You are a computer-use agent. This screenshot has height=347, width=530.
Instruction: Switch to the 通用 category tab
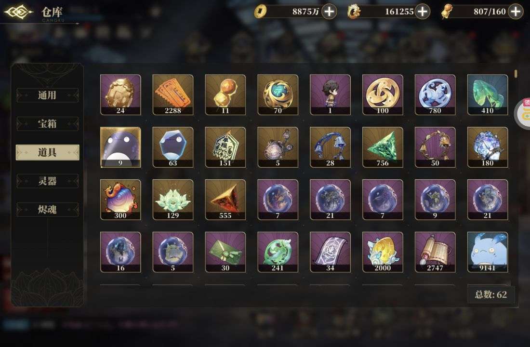pyautogui.click(x=47, y=95)
